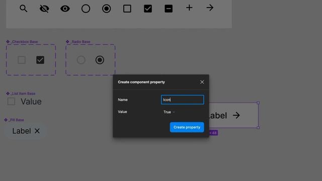Select unchecked variant in _Checkbox Base

(x=22, y=60)
